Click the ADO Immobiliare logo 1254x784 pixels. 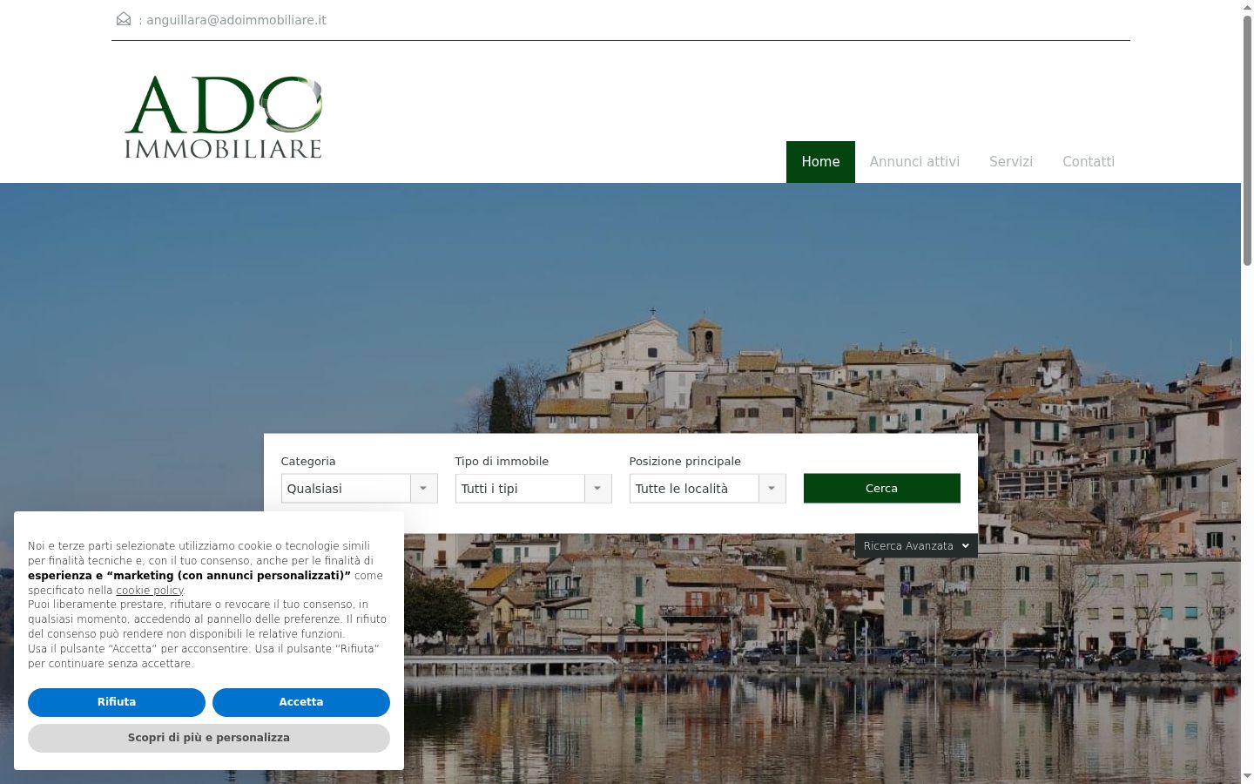pyautogui.click(x=224, y=117)
